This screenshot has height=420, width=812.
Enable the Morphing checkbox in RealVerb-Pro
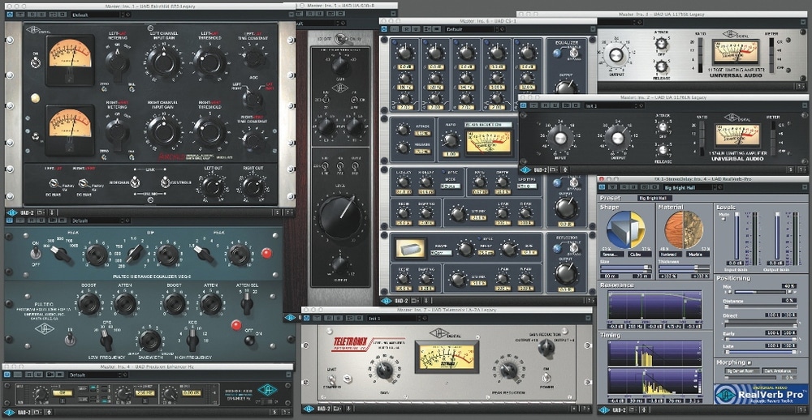coord(749,362)
